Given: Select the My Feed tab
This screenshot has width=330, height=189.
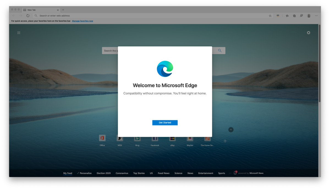Looking at the screenshot, I should pos(68,173).
